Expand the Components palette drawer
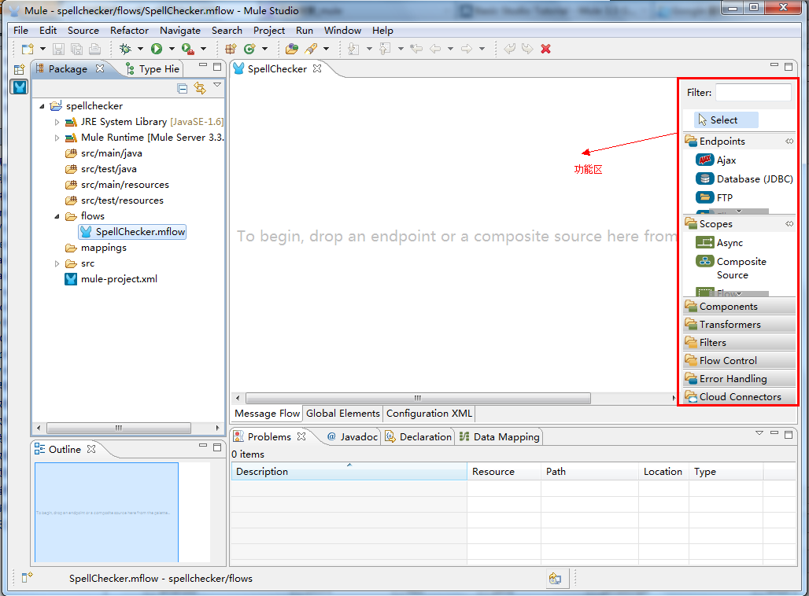This screenshot has height=596, width=809. click(x=739, y=306)
